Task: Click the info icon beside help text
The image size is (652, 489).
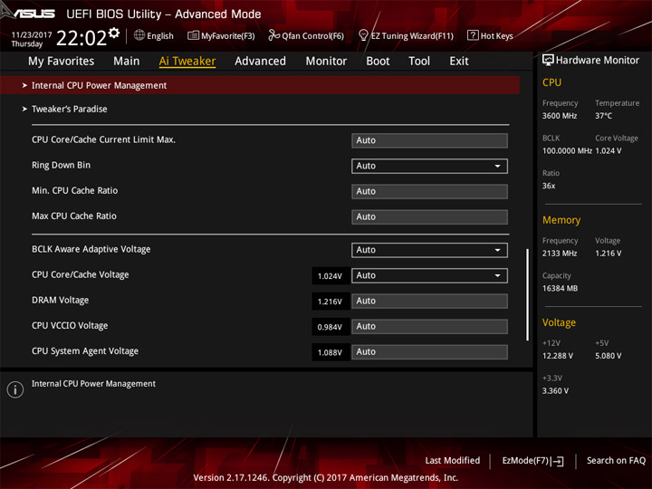Action: [15, 389]
